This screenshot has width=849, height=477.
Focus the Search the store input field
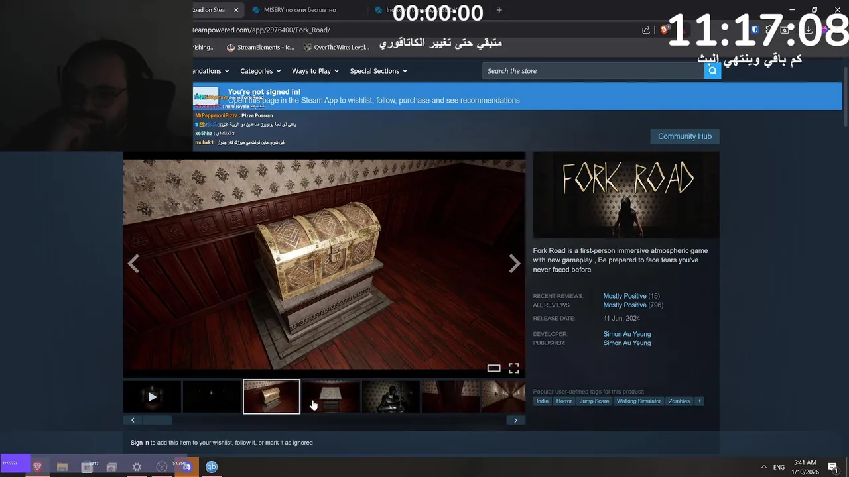point(593,71)
